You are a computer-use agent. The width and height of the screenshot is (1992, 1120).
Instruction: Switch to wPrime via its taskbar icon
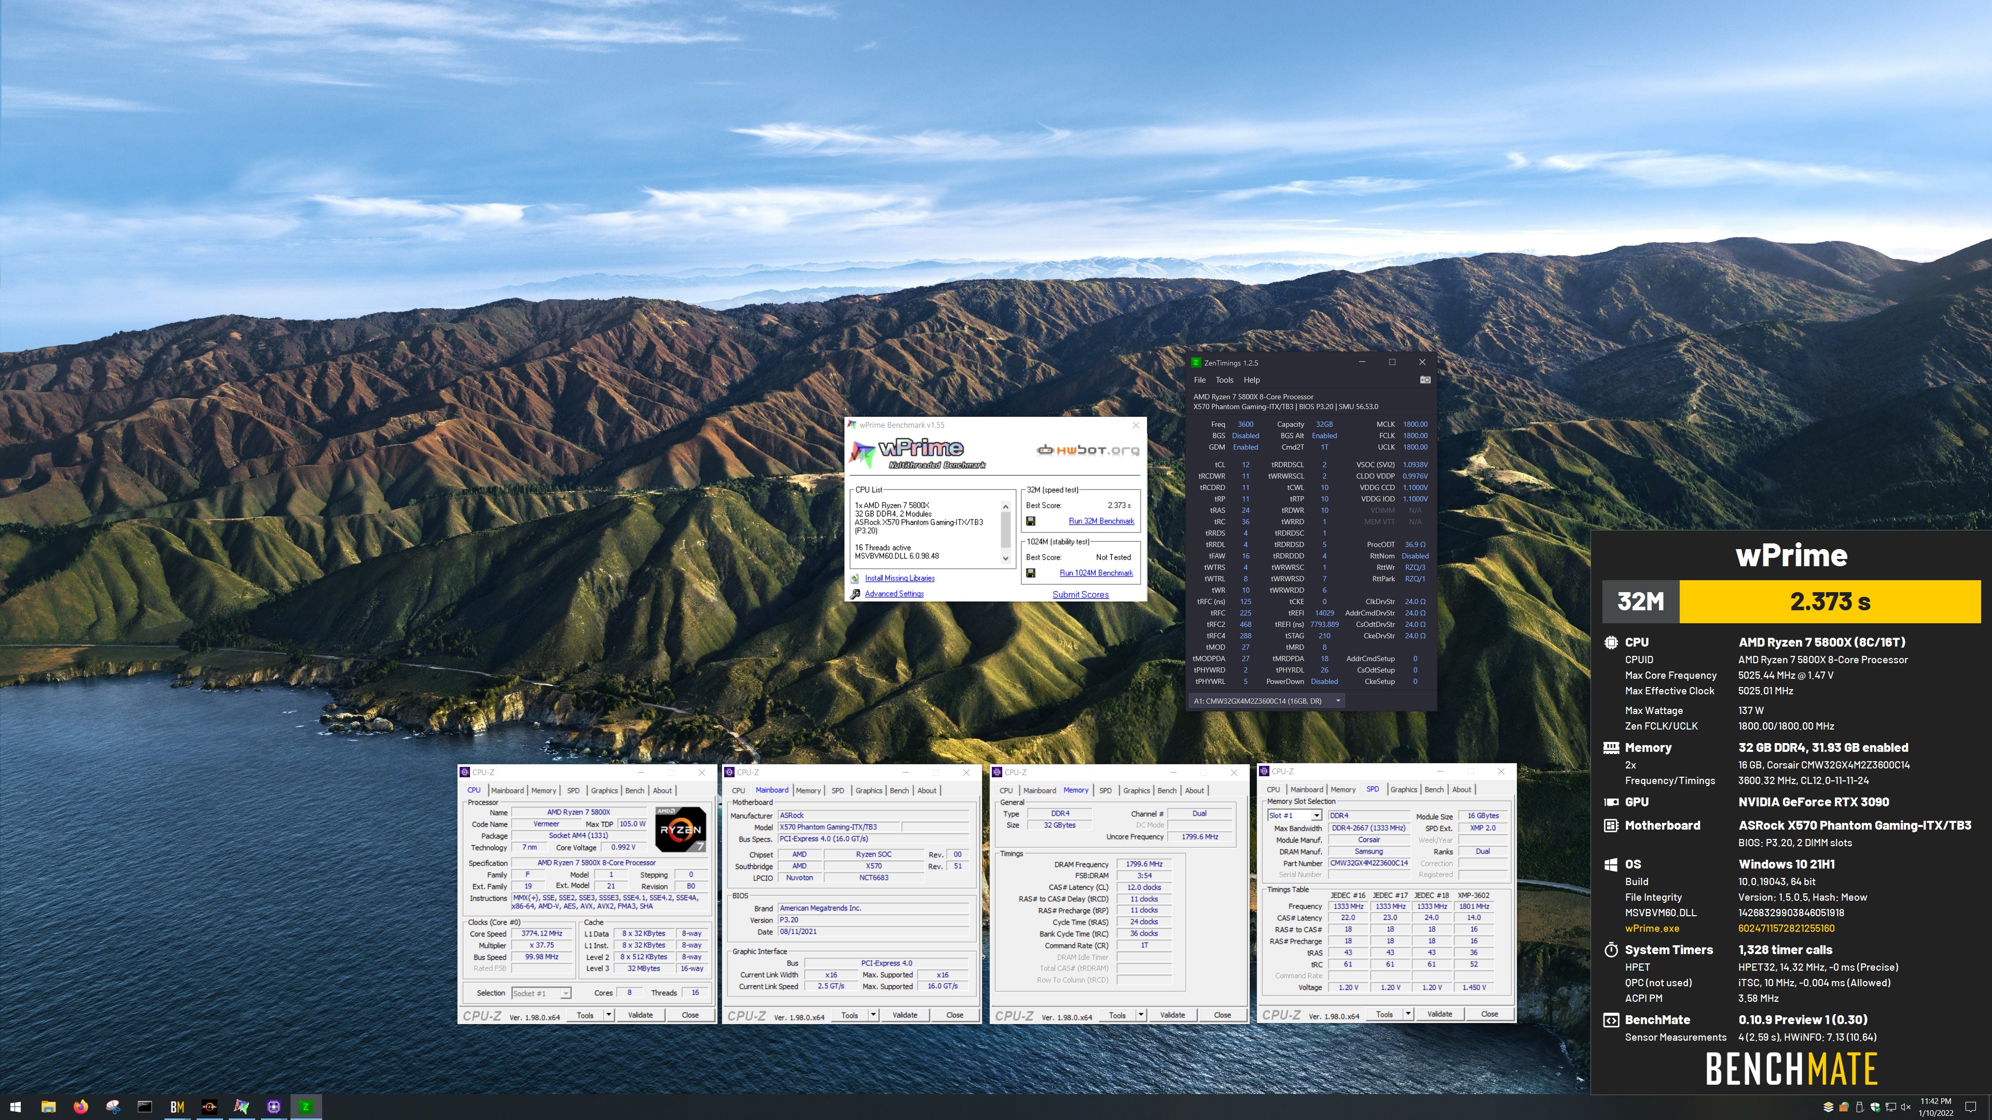coord(241,1107)
